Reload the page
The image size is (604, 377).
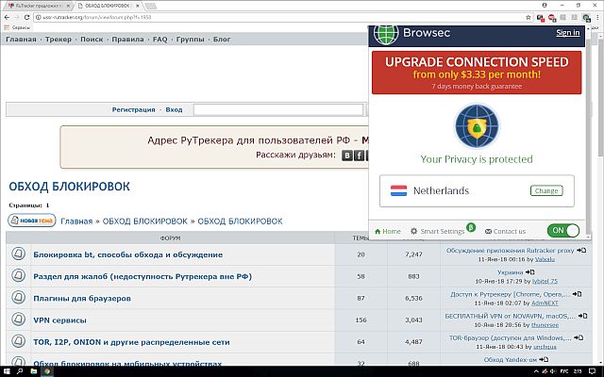click(26, 17)
